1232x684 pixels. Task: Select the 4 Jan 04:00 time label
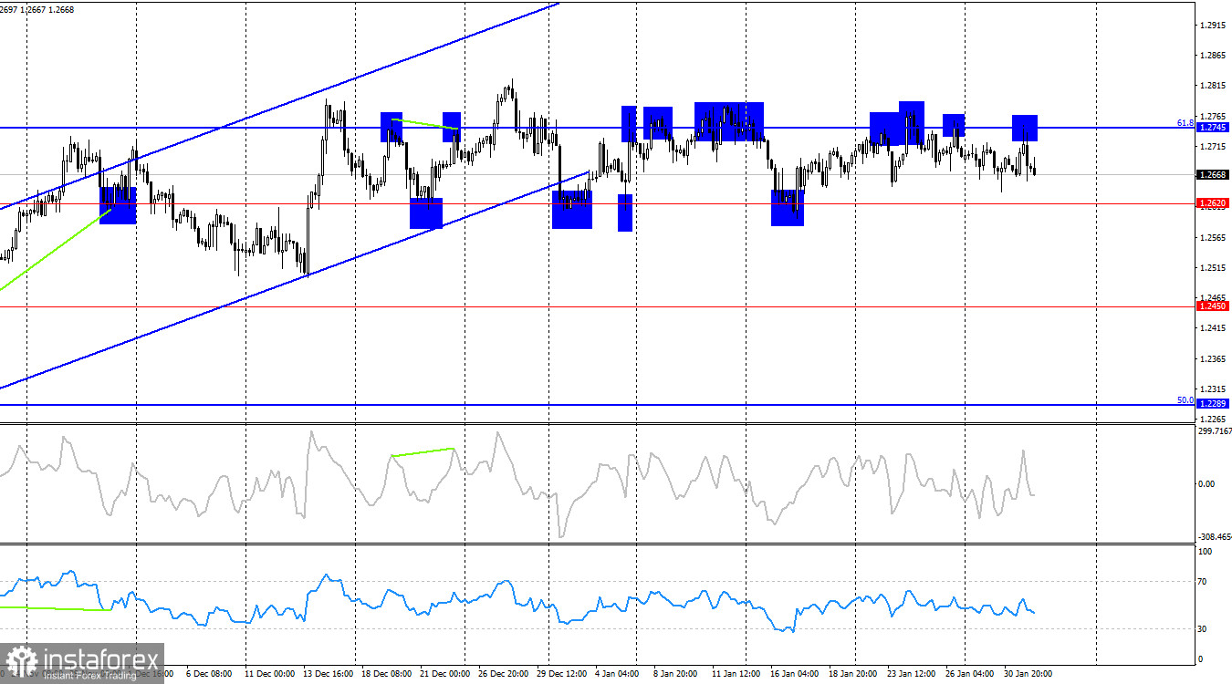pyautogui.click(x=619, y=674)
